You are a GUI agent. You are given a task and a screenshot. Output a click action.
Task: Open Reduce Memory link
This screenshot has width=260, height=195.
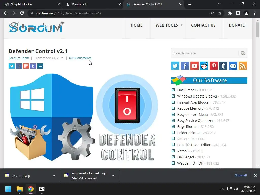190,108
